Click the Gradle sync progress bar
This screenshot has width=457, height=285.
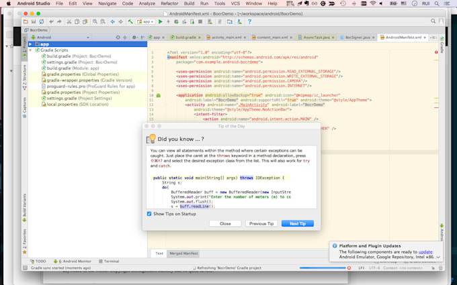(323, 268)
